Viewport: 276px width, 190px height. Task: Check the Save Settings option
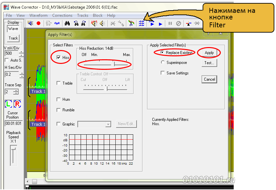tap(163, 73)
